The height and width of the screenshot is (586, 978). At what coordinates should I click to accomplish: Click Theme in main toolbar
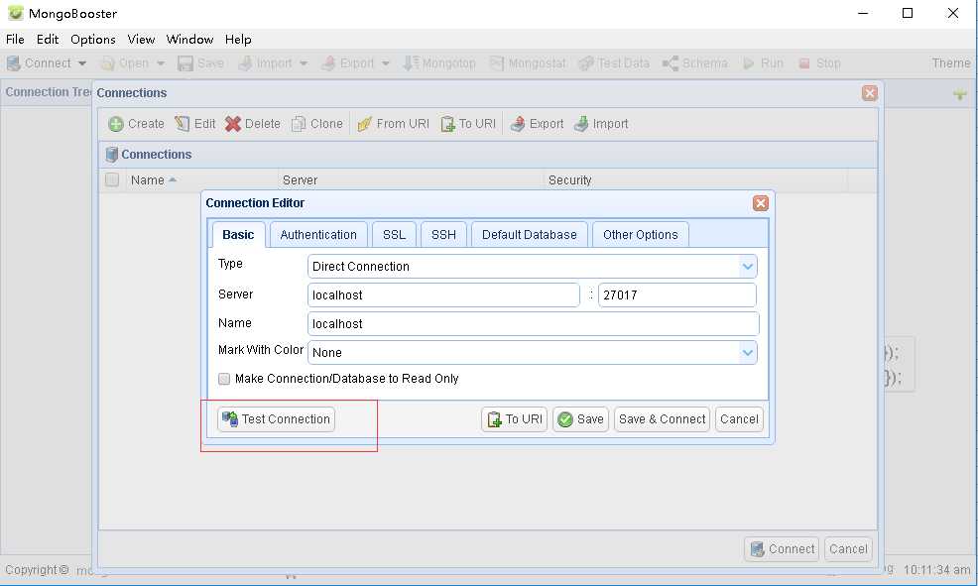coord(951,63)
